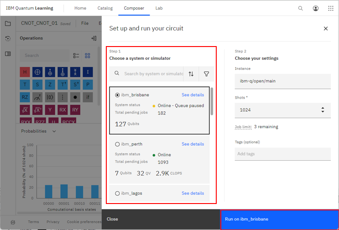Select the RX gate
The width and height of the screenshot is (339, 230).
point(63,110)
